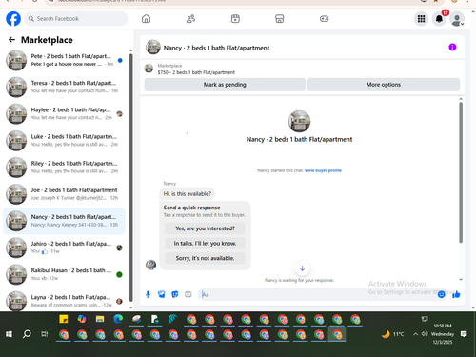Open the Gaming icon in top navigation
This screenshot has width=476, height=357.
(324, 19)
